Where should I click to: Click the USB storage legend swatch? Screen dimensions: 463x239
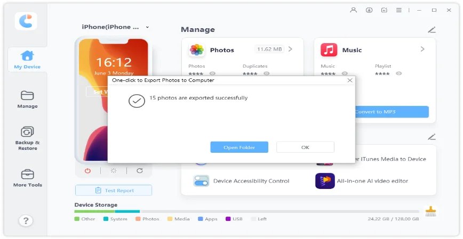tap(228, 219)
